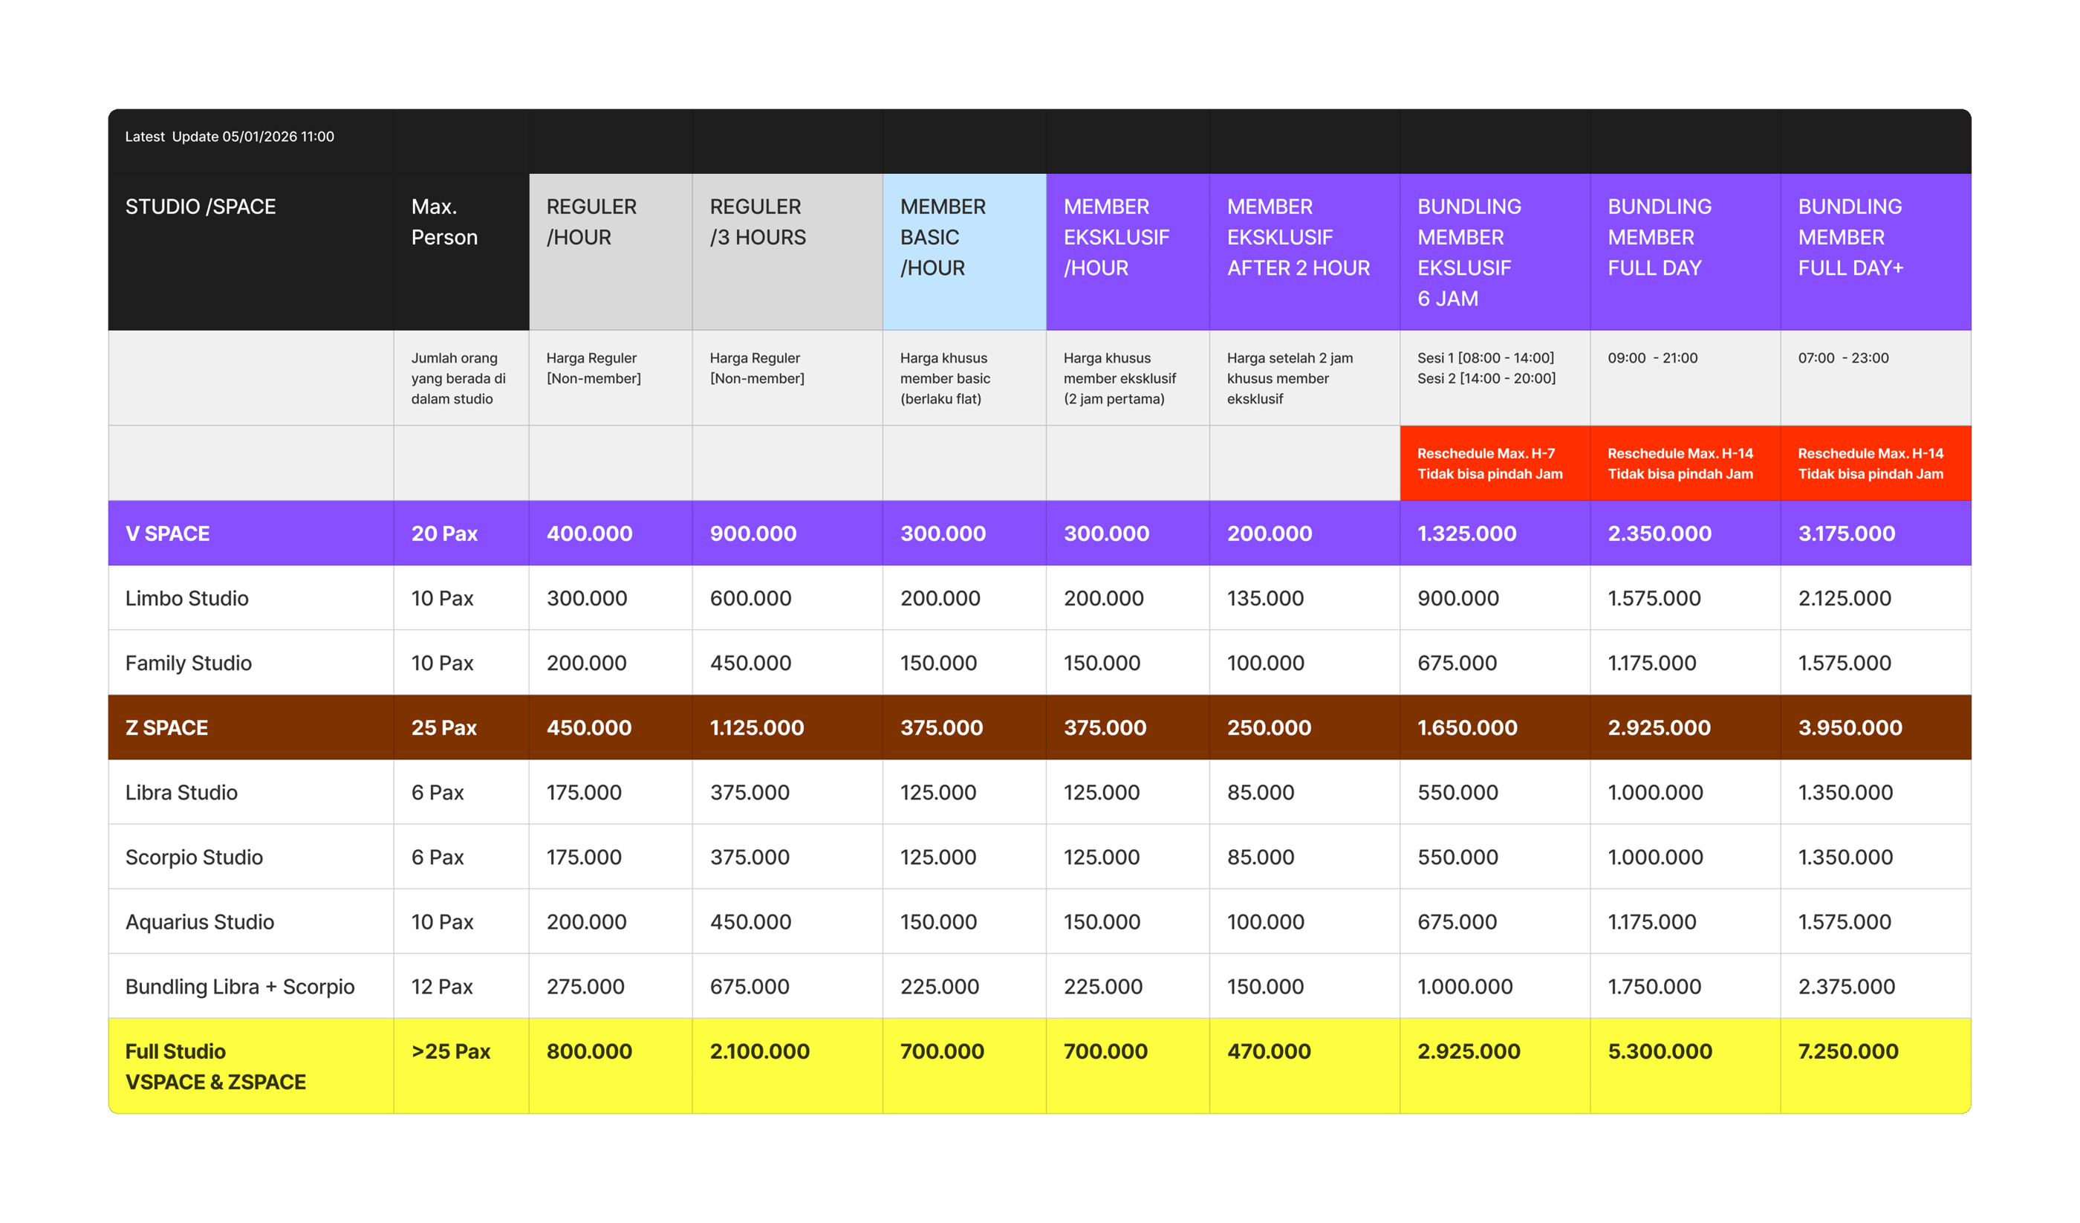The width and height of the screenshot is (2080, 1223).
Task: Click the red Reschedule Max. H-7 notice
Action: tap(1490, 464)
